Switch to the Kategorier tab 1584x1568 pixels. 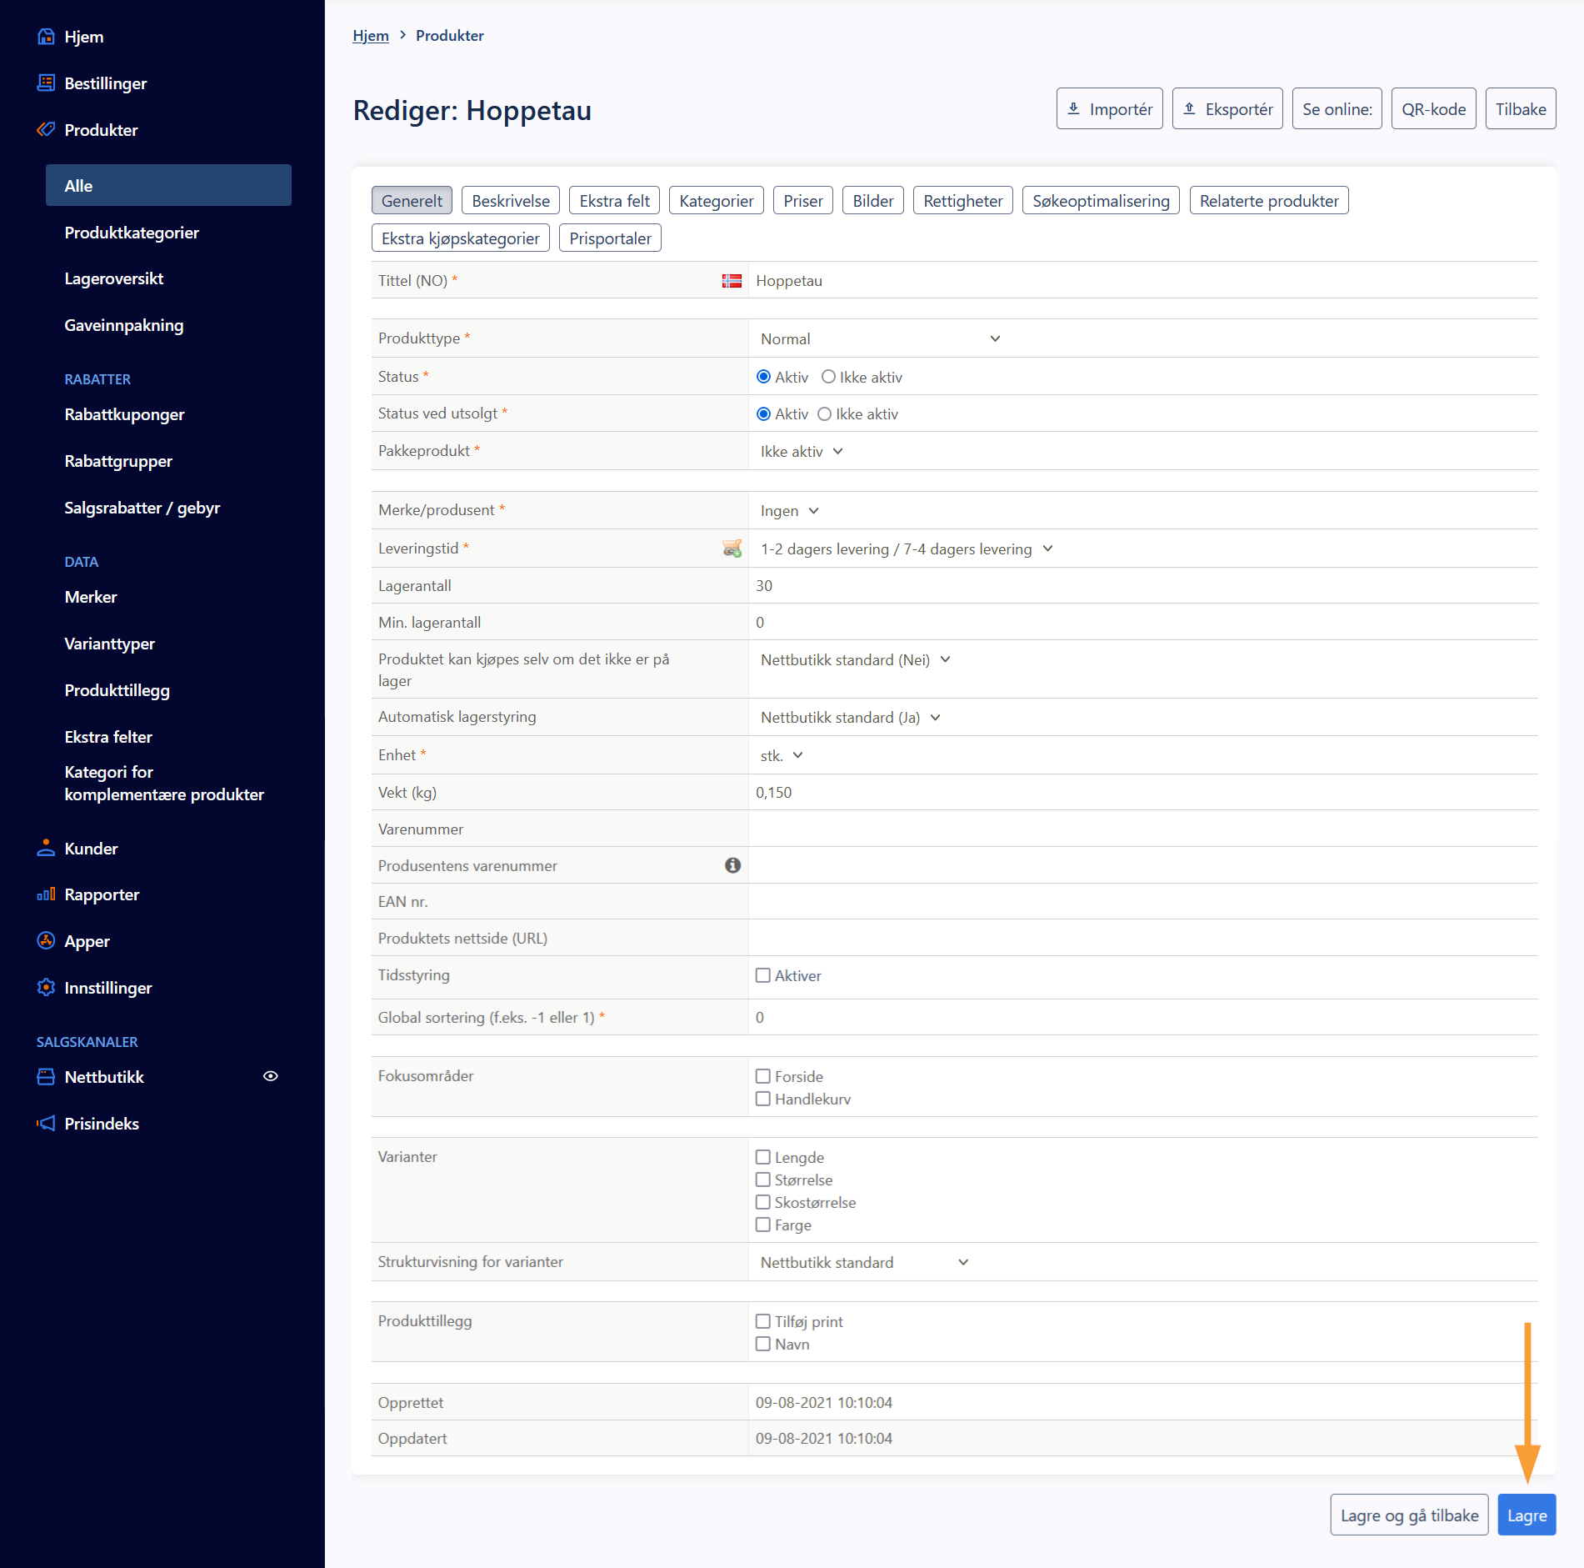click(717, 201)
